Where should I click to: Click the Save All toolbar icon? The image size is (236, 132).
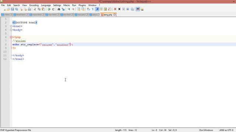[x=17, y=9]
